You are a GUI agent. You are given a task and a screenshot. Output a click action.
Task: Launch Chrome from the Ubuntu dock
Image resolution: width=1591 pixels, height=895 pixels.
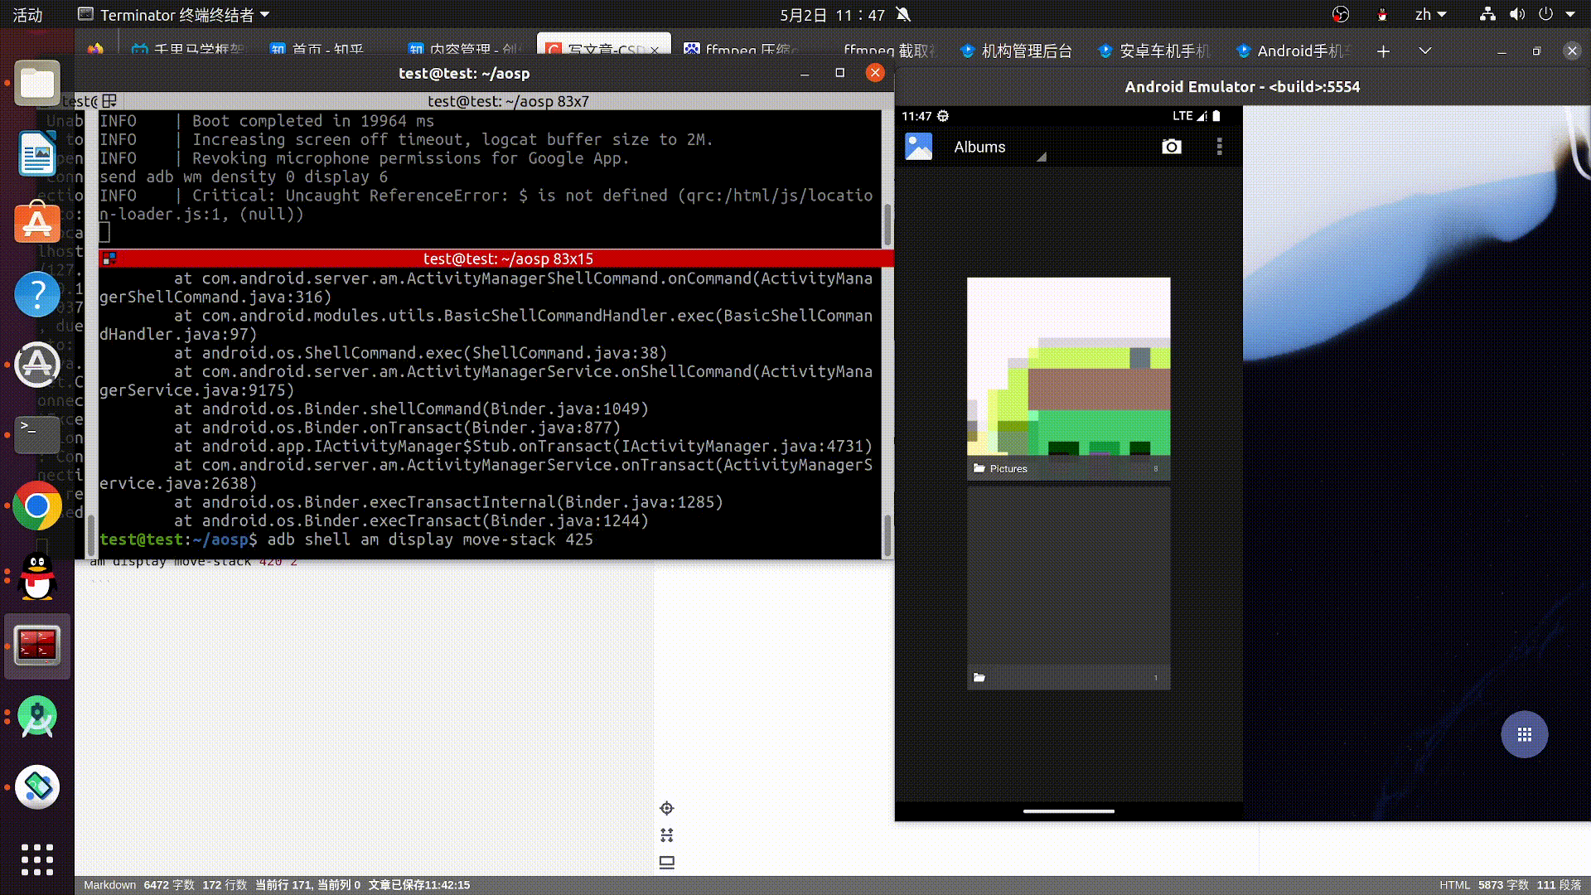point(36,506)
